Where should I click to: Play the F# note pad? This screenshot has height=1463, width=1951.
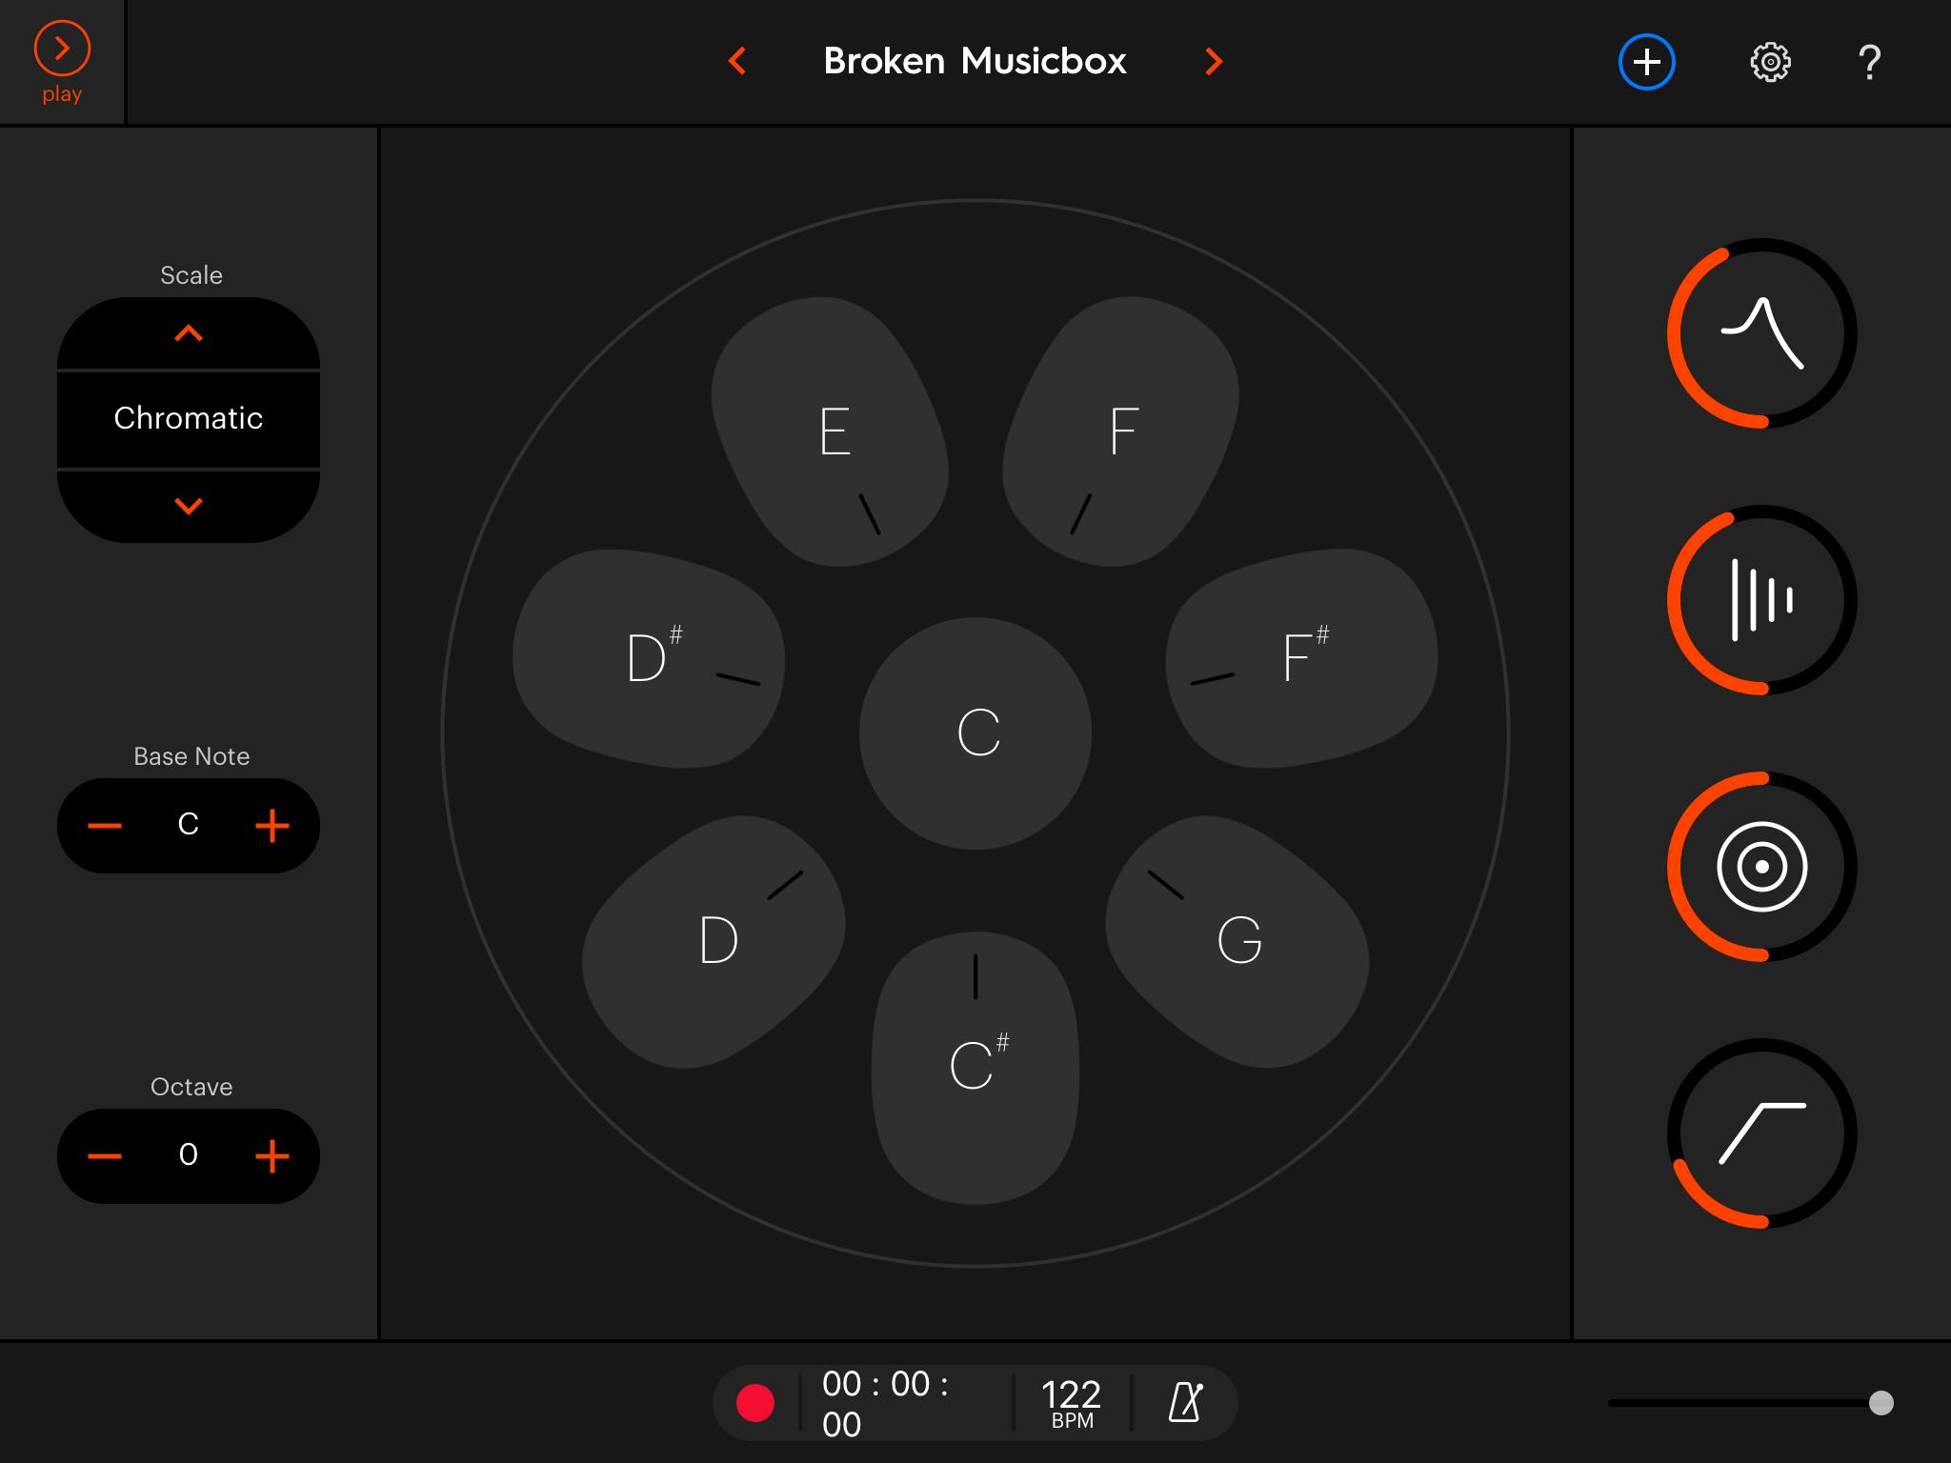click(x=1302, y=657)
